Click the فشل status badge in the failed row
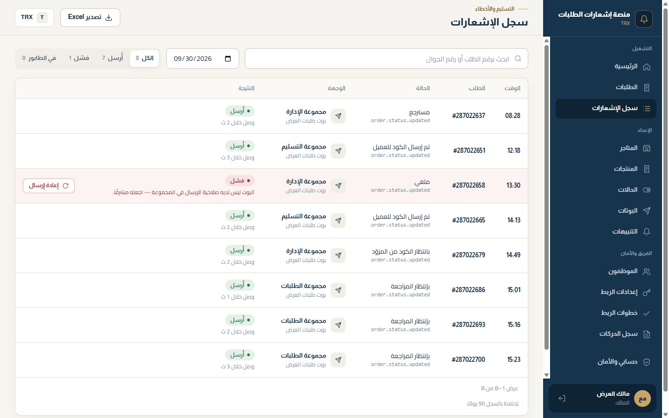Viewport: 669px width, 418px height. point(240,181)
